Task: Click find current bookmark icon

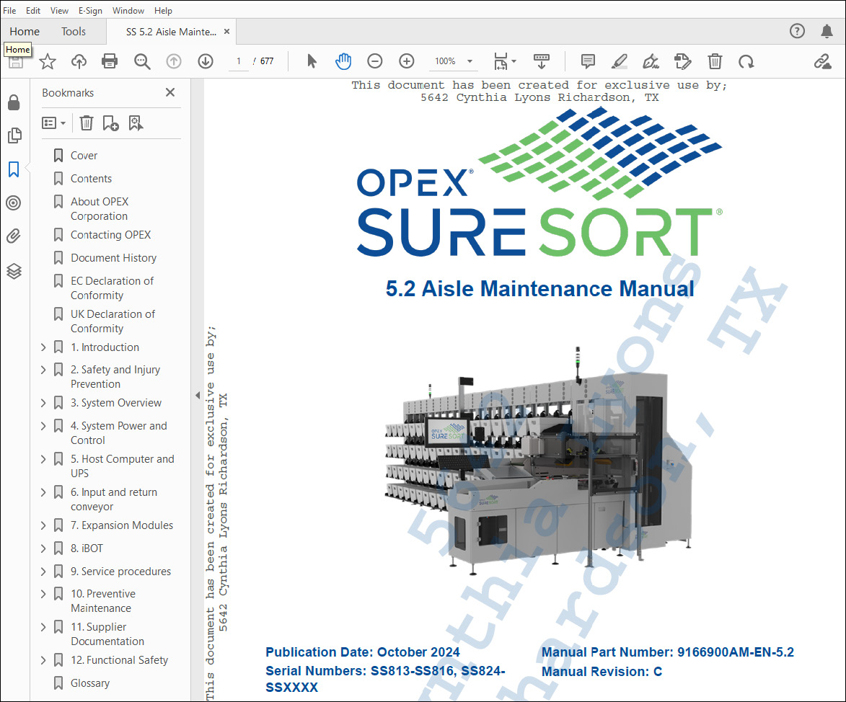Action: click(x=136, y=123)
